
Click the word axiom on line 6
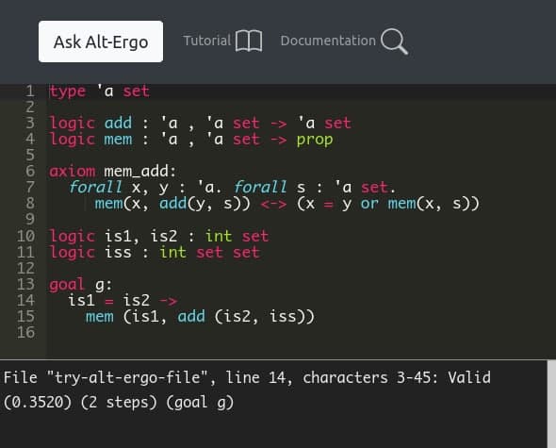(x=72, y=172)
